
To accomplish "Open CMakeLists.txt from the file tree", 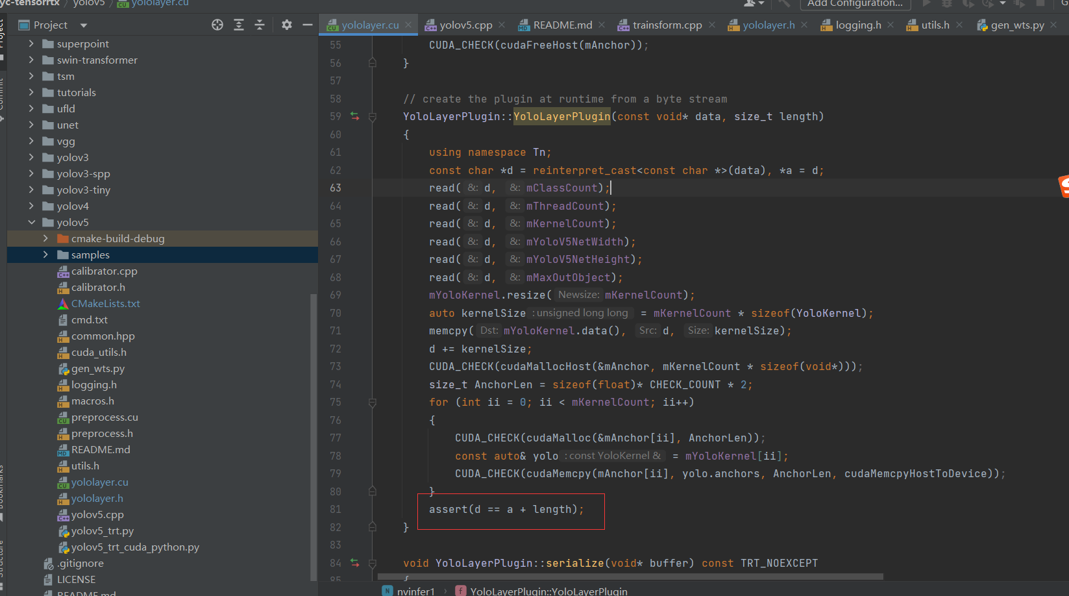I will click(104, 303).
